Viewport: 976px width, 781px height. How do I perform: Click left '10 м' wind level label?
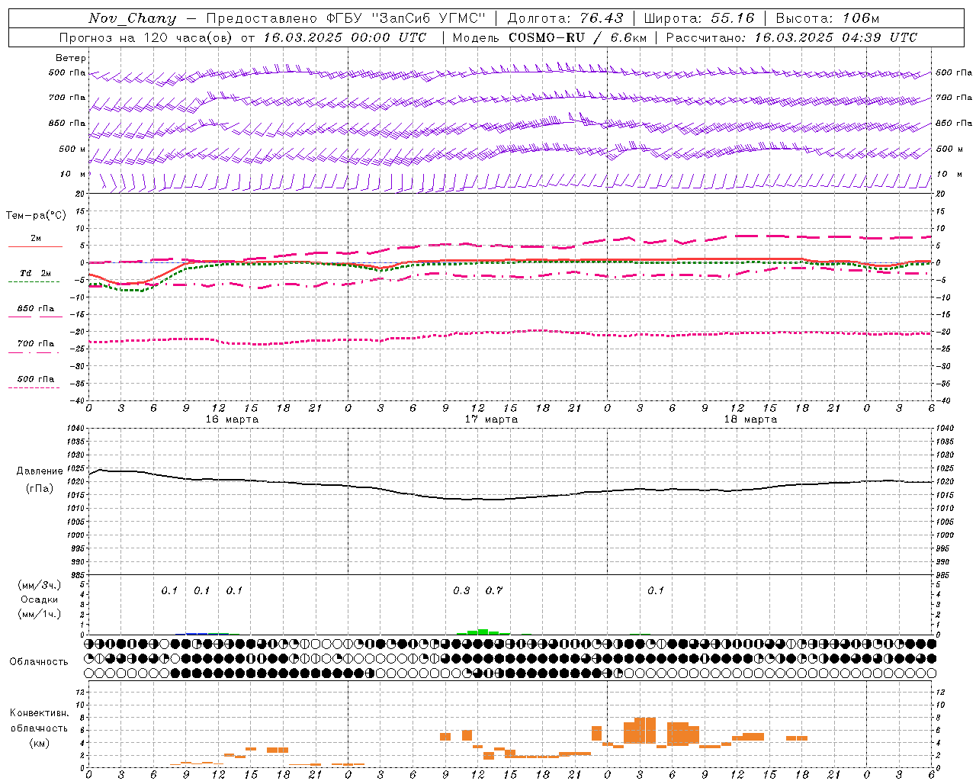(72, 174)
